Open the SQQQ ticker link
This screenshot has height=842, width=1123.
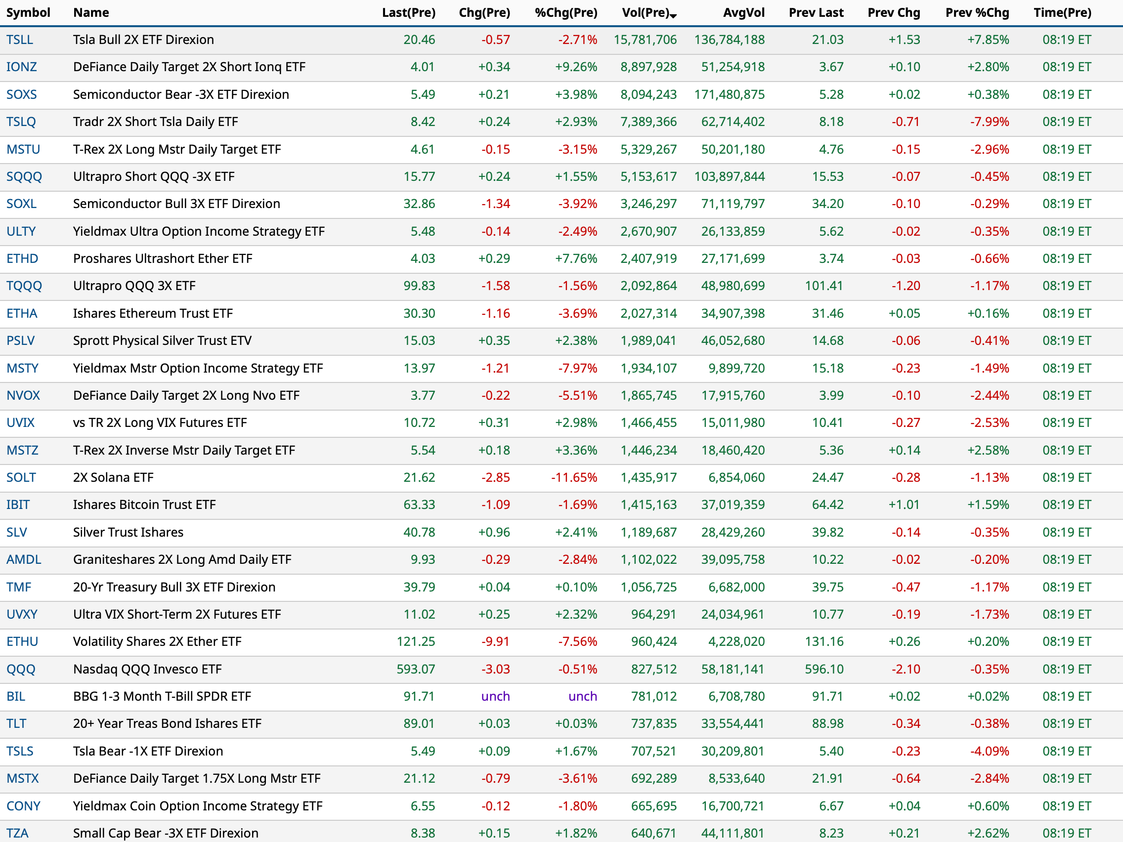(x=24, y=176)
